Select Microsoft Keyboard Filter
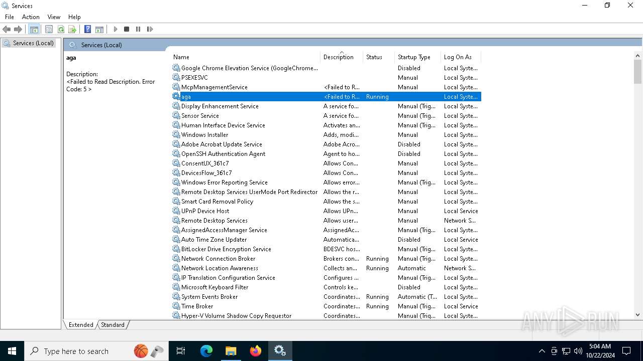 326,287
